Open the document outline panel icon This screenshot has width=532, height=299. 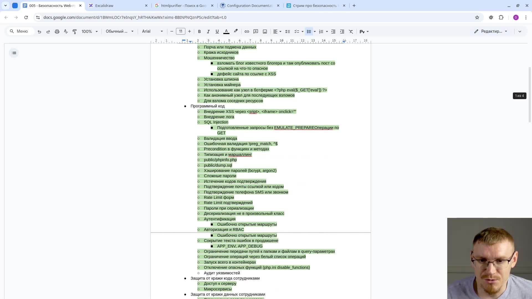tap(14, 53)
